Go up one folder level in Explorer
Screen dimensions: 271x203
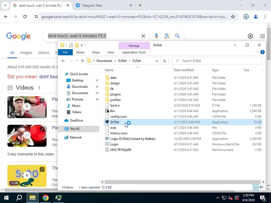(83, 61)
